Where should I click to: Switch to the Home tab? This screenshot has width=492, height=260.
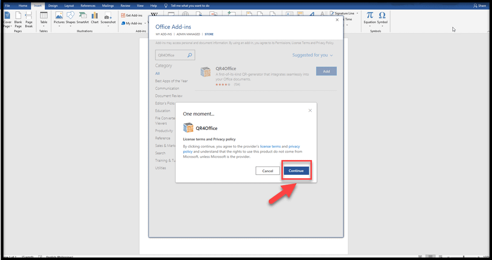[x=23, y=5]
